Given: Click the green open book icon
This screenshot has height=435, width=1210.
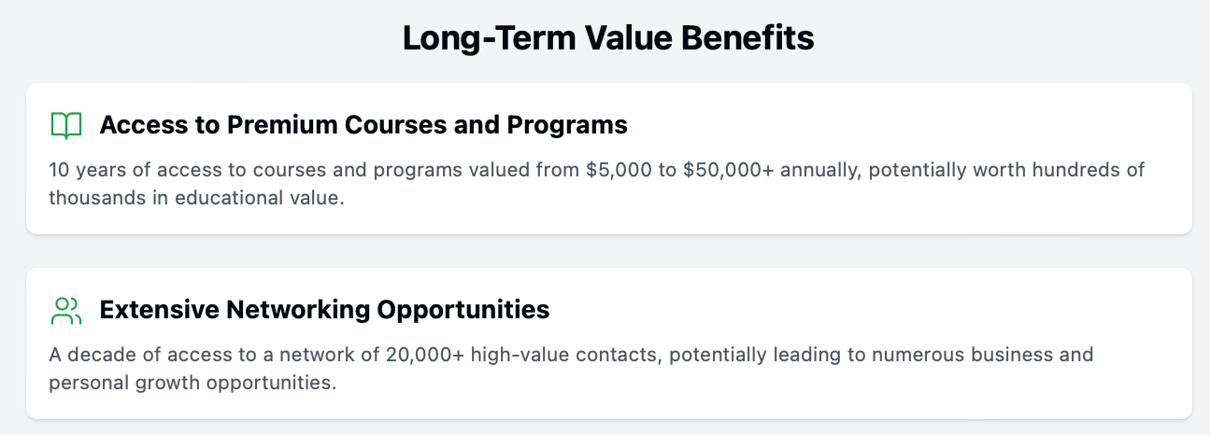Looking at the screenshot, I should [x=66, y=125].
